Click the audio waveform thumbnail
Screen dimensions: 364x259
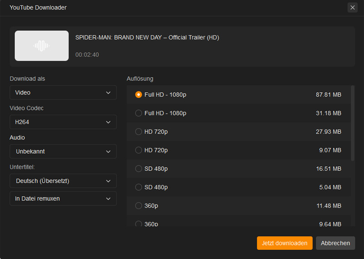point(41,46)
